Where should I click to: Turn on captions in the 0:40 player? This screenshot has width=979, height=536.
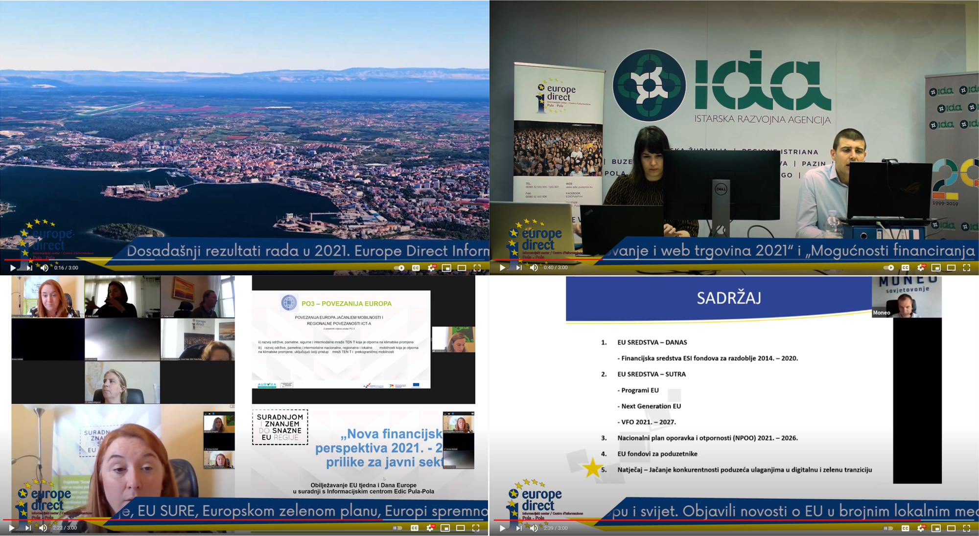[905, 268]
